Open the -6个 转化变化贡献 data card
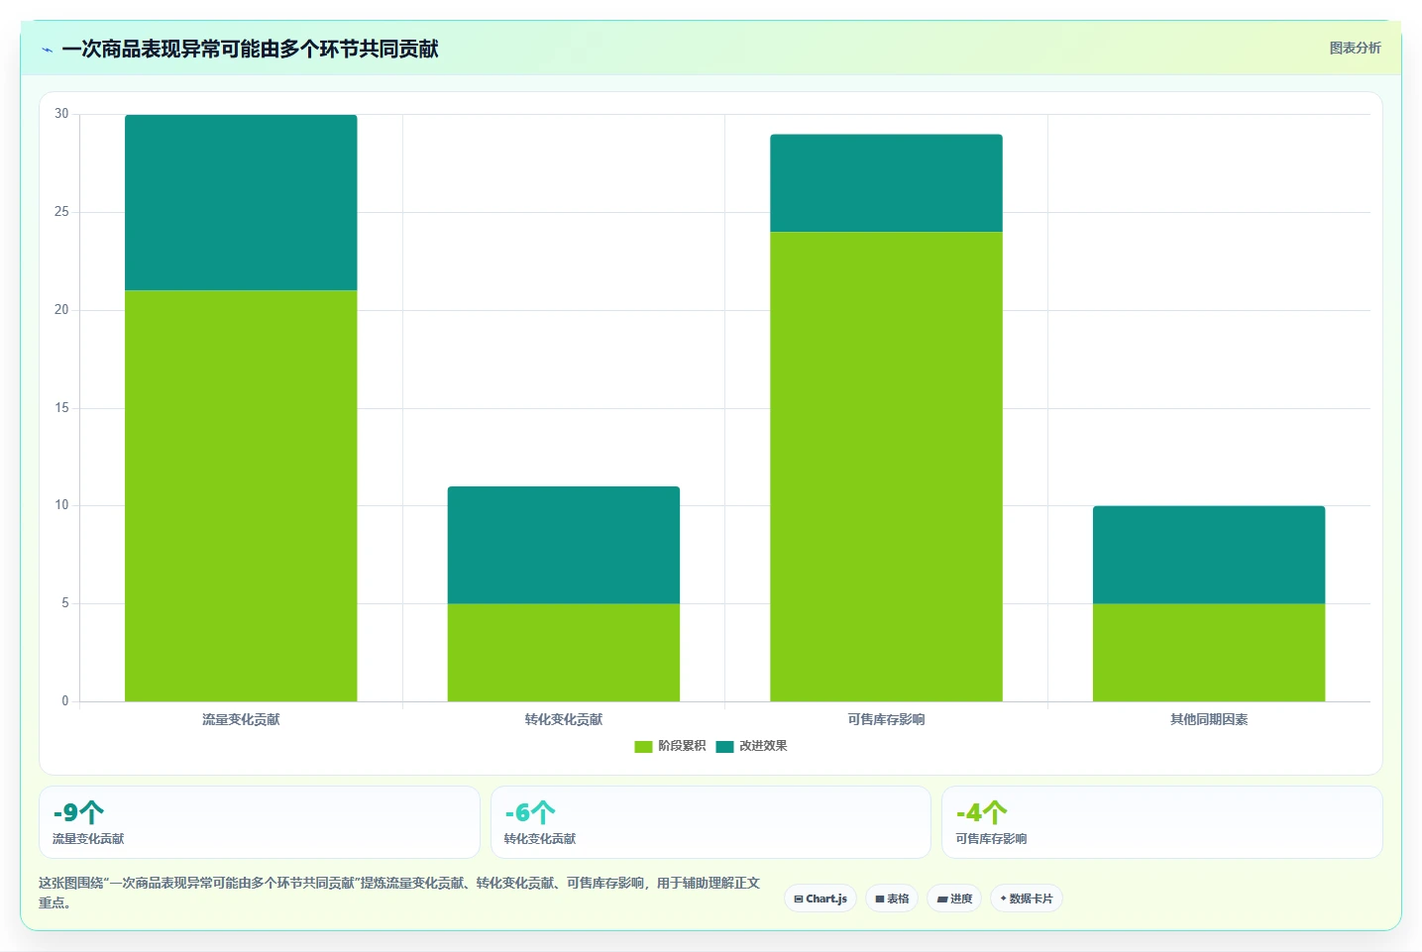 point(711,822)
